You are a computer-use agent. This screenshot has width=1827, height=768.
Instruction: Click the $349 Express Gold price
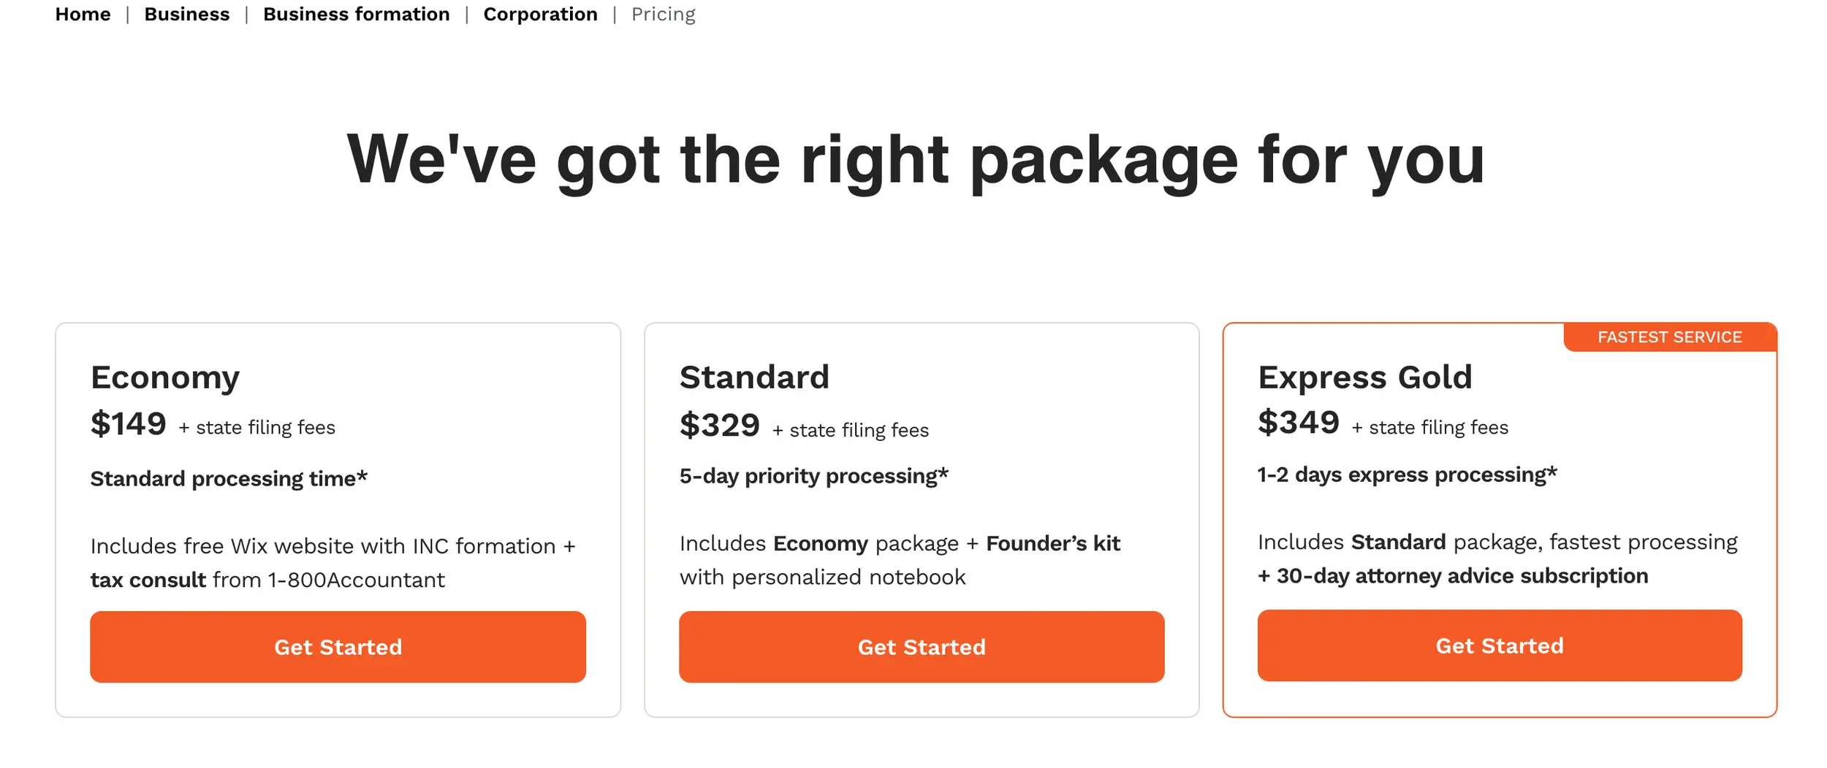[1298, 423]
